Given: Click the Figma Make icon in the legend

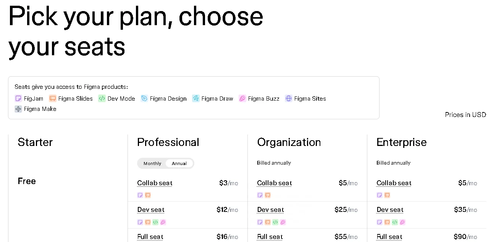Looking at the screenshot, I should (x=18, y=109).
